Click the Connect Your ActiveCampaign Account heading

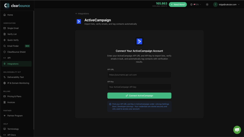pos(139,51)
